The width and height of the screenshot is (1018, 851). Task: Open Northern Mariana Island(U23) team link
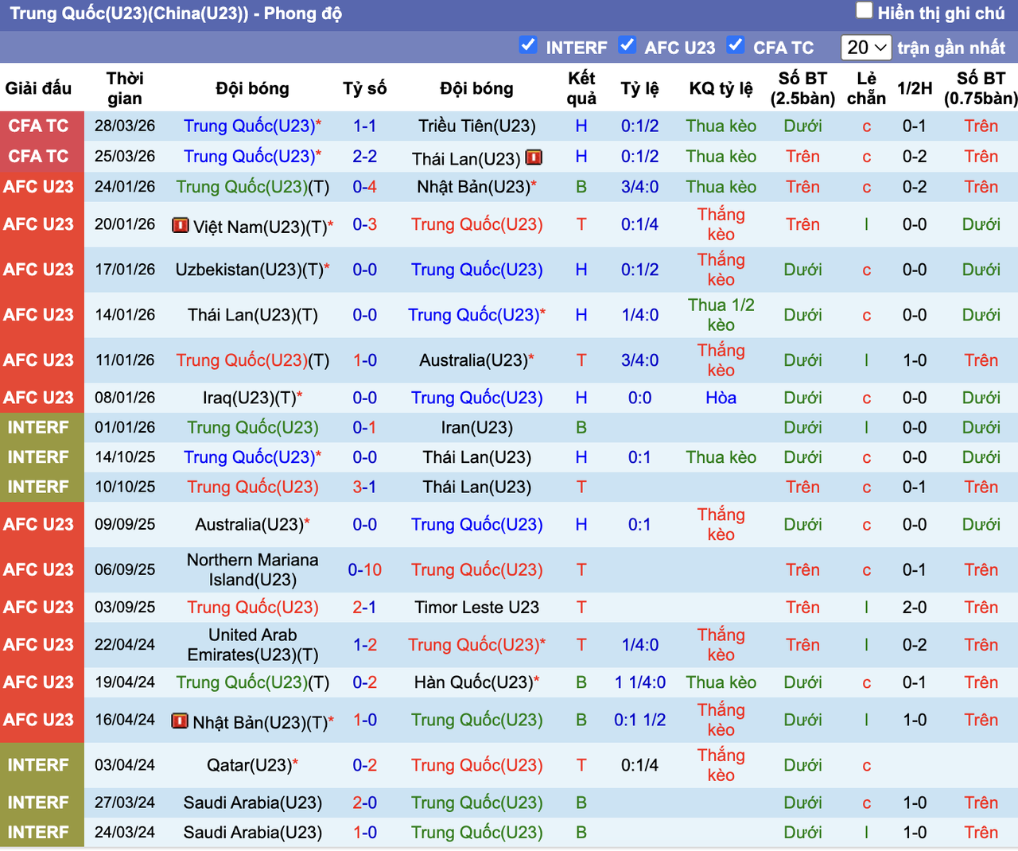(x=253, y=570)
